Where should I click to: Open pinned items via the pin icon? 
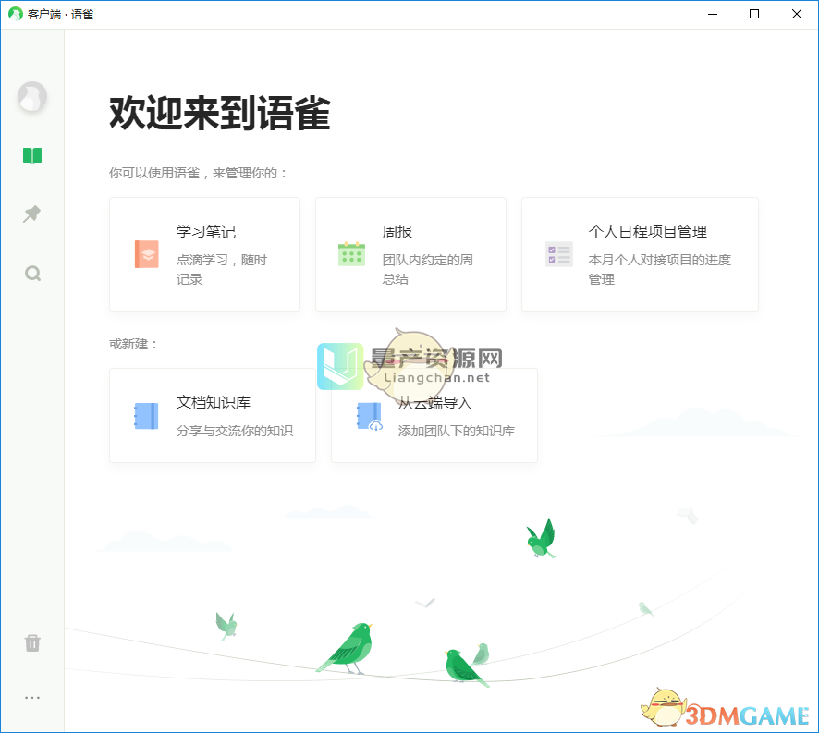[x=32, y=214]
